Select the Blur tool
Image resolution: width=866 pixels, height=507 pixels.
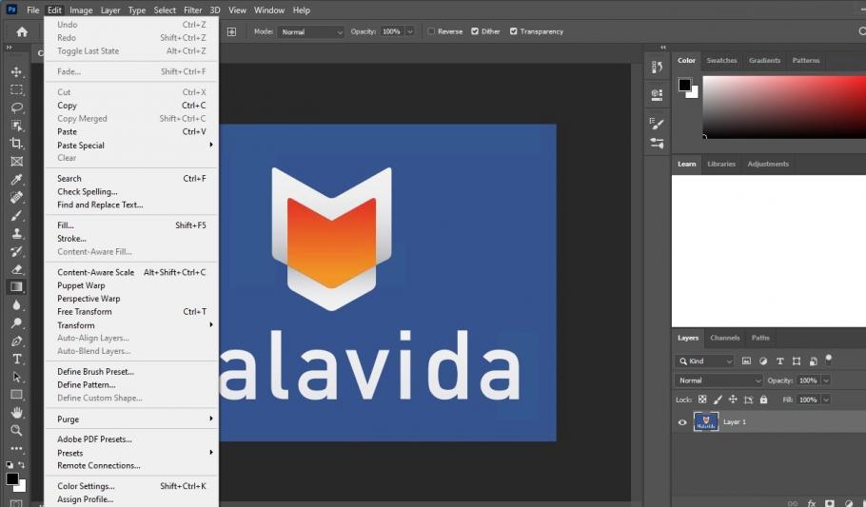point(16,304)
